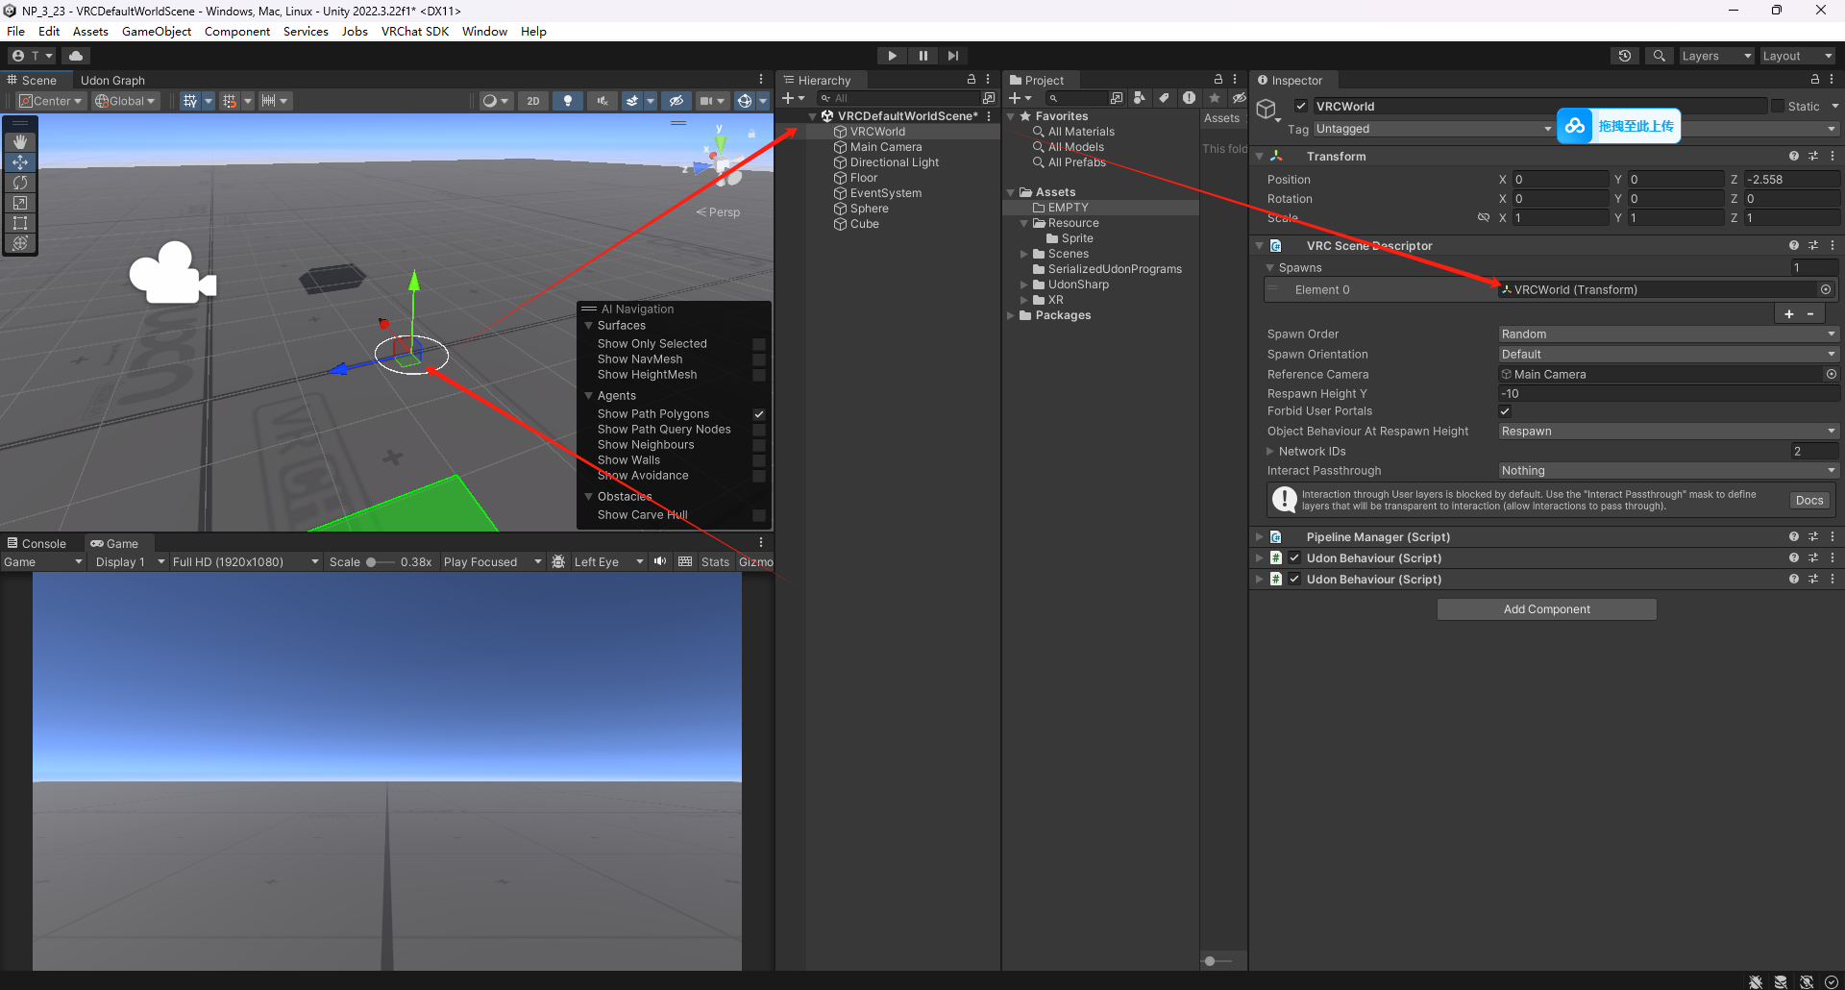
Task: Toggle grid visibility icon
Action: pos(190,101)
